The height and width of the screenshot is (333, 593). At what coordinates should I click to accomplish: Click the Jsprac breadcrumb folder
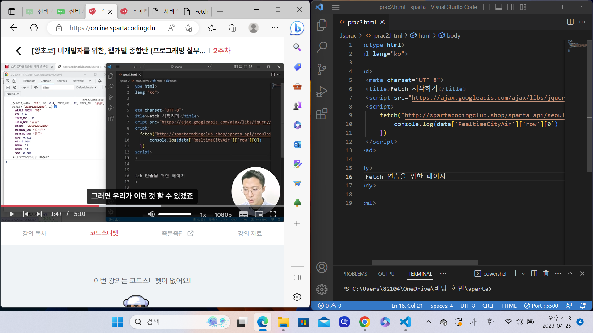pos(348,35)
